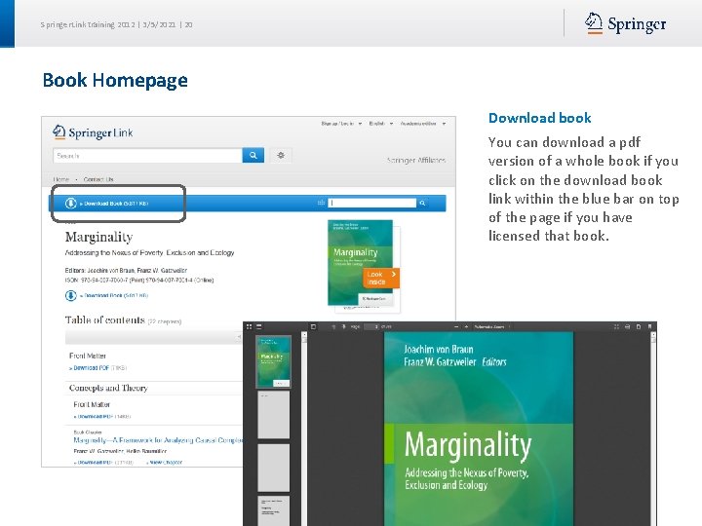
Task: Click the download icon below the ISBN line
Action: (x=71, y=295)
